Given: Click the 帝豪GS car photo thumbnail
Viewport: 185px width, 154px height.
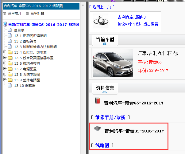Looking at the screenshot, I should [113, 63].
